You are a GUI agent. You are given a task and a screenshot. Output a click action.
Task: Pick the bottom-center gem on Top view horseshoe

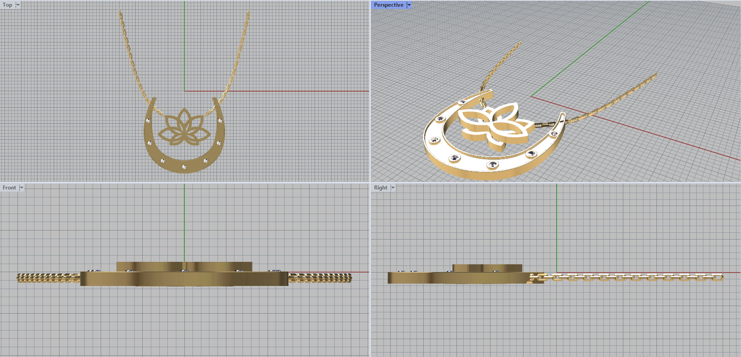tap(184, 166)
